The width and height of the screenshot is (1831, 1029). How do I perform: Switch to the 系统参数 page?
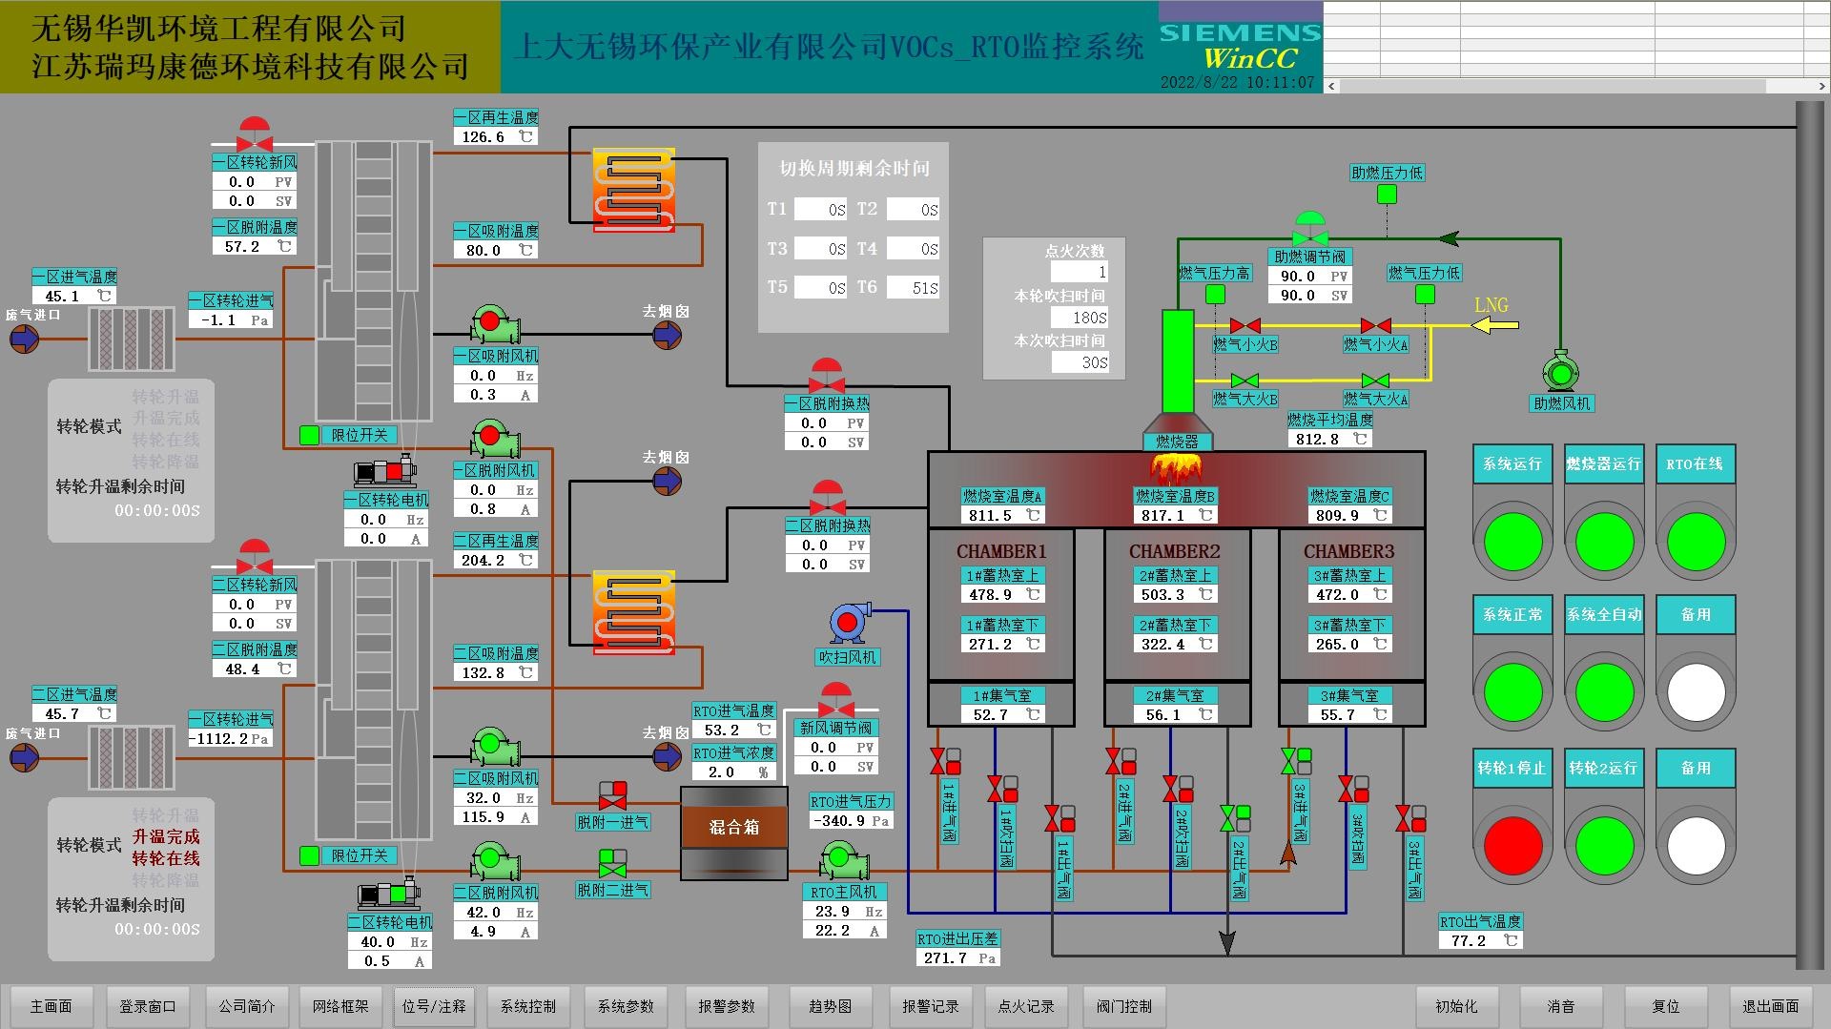coord(626,1006)
